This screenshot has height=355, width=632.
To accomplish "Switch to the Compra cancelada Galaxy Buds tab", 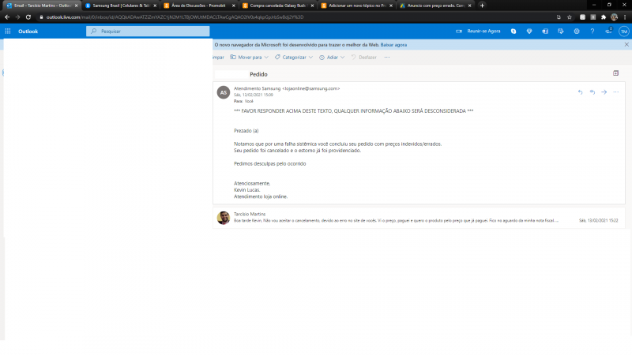I will click(278, 6).
